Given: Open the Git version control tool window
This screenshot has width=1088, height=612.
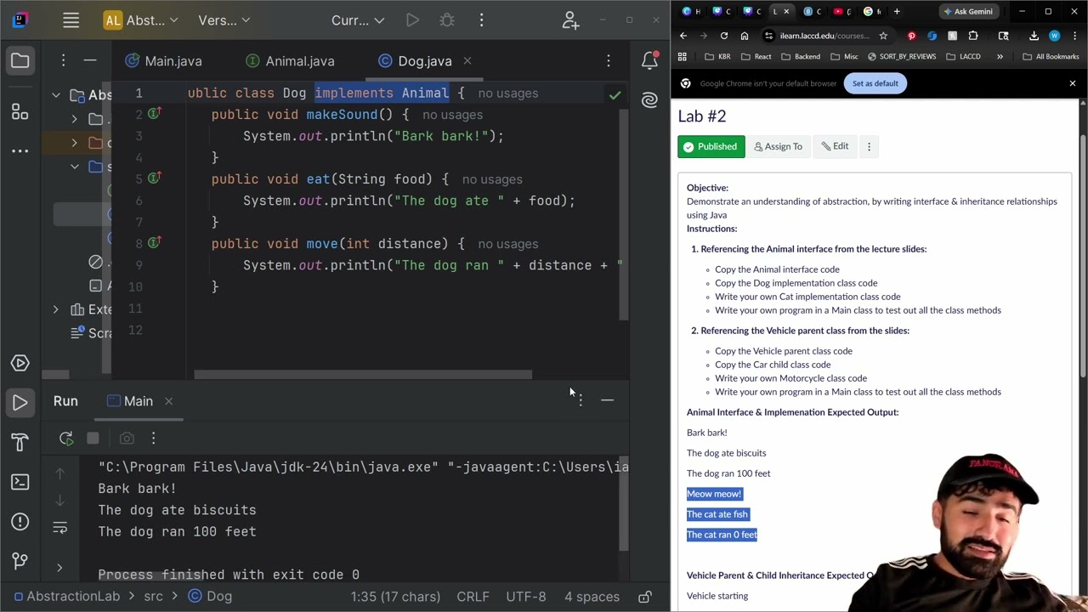Looking at the screenshot, I should tap(20, 560).
